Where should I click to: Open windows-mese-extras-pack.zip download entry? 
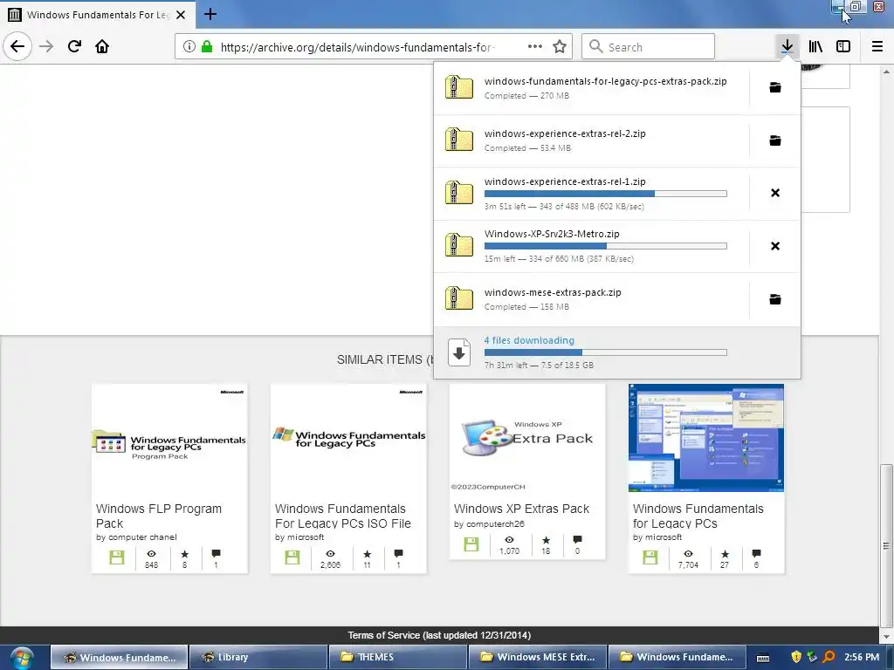pos(592,299)
